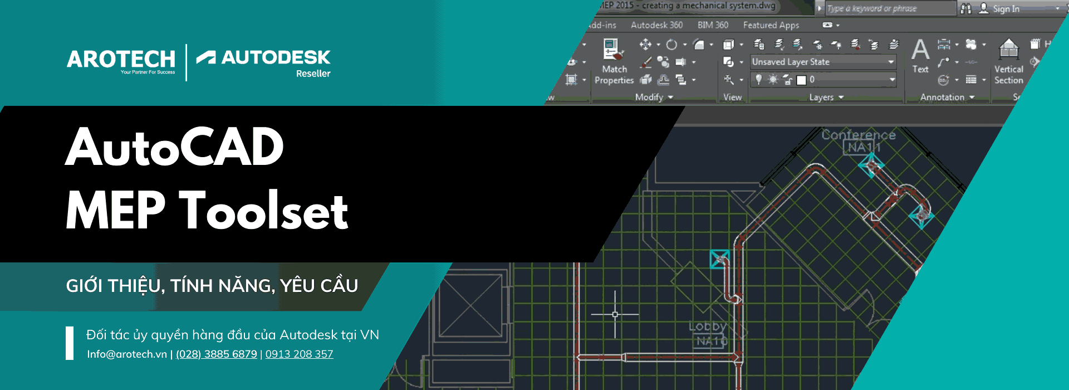
Task: Click the leader arrow icon in Annotation
Action: pos(943,62)
